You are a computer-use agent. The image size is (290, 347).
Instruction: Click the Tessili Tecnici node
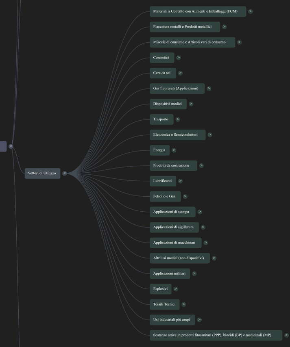[x=164, y=304]
